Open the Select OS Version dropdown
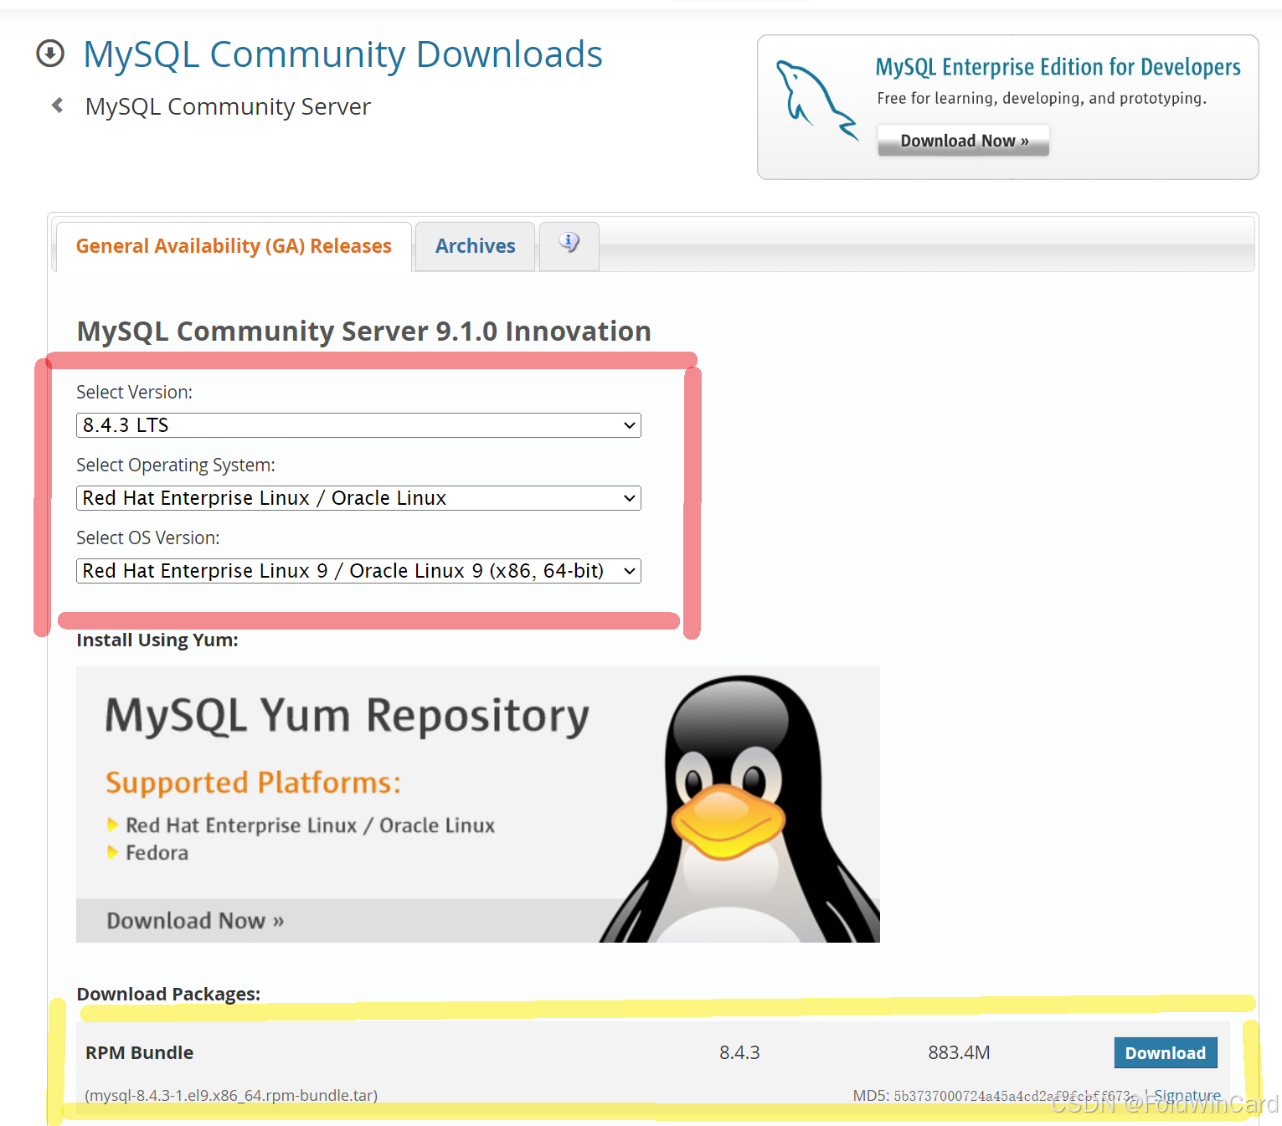This screenshot has height=1126, width=1282. tap(358, 571)
